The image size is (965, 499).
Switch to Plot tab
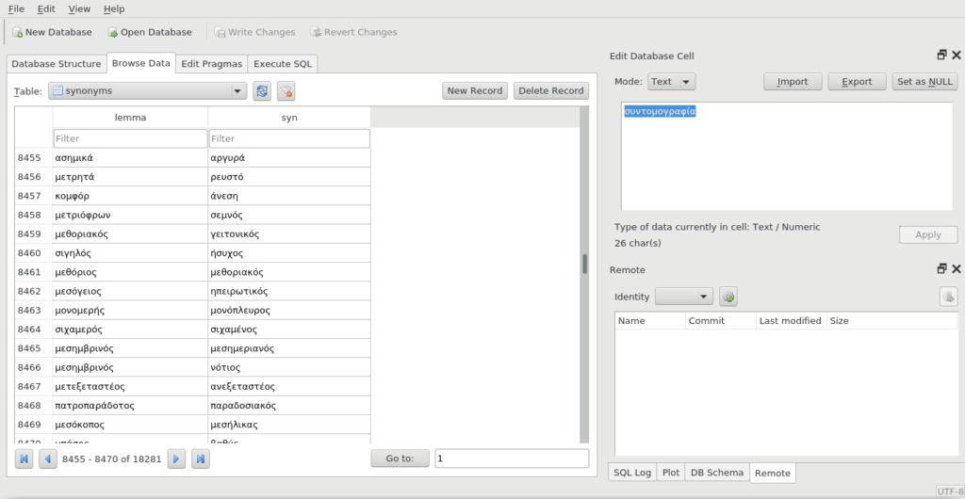pyautogui.click(x=671, y=473)
